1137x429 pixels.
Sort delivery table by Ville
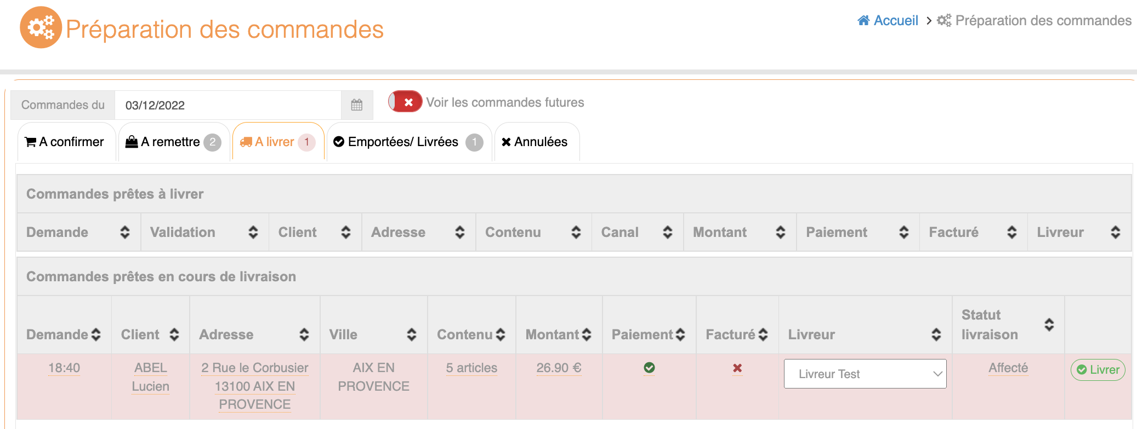click(411, 334)
